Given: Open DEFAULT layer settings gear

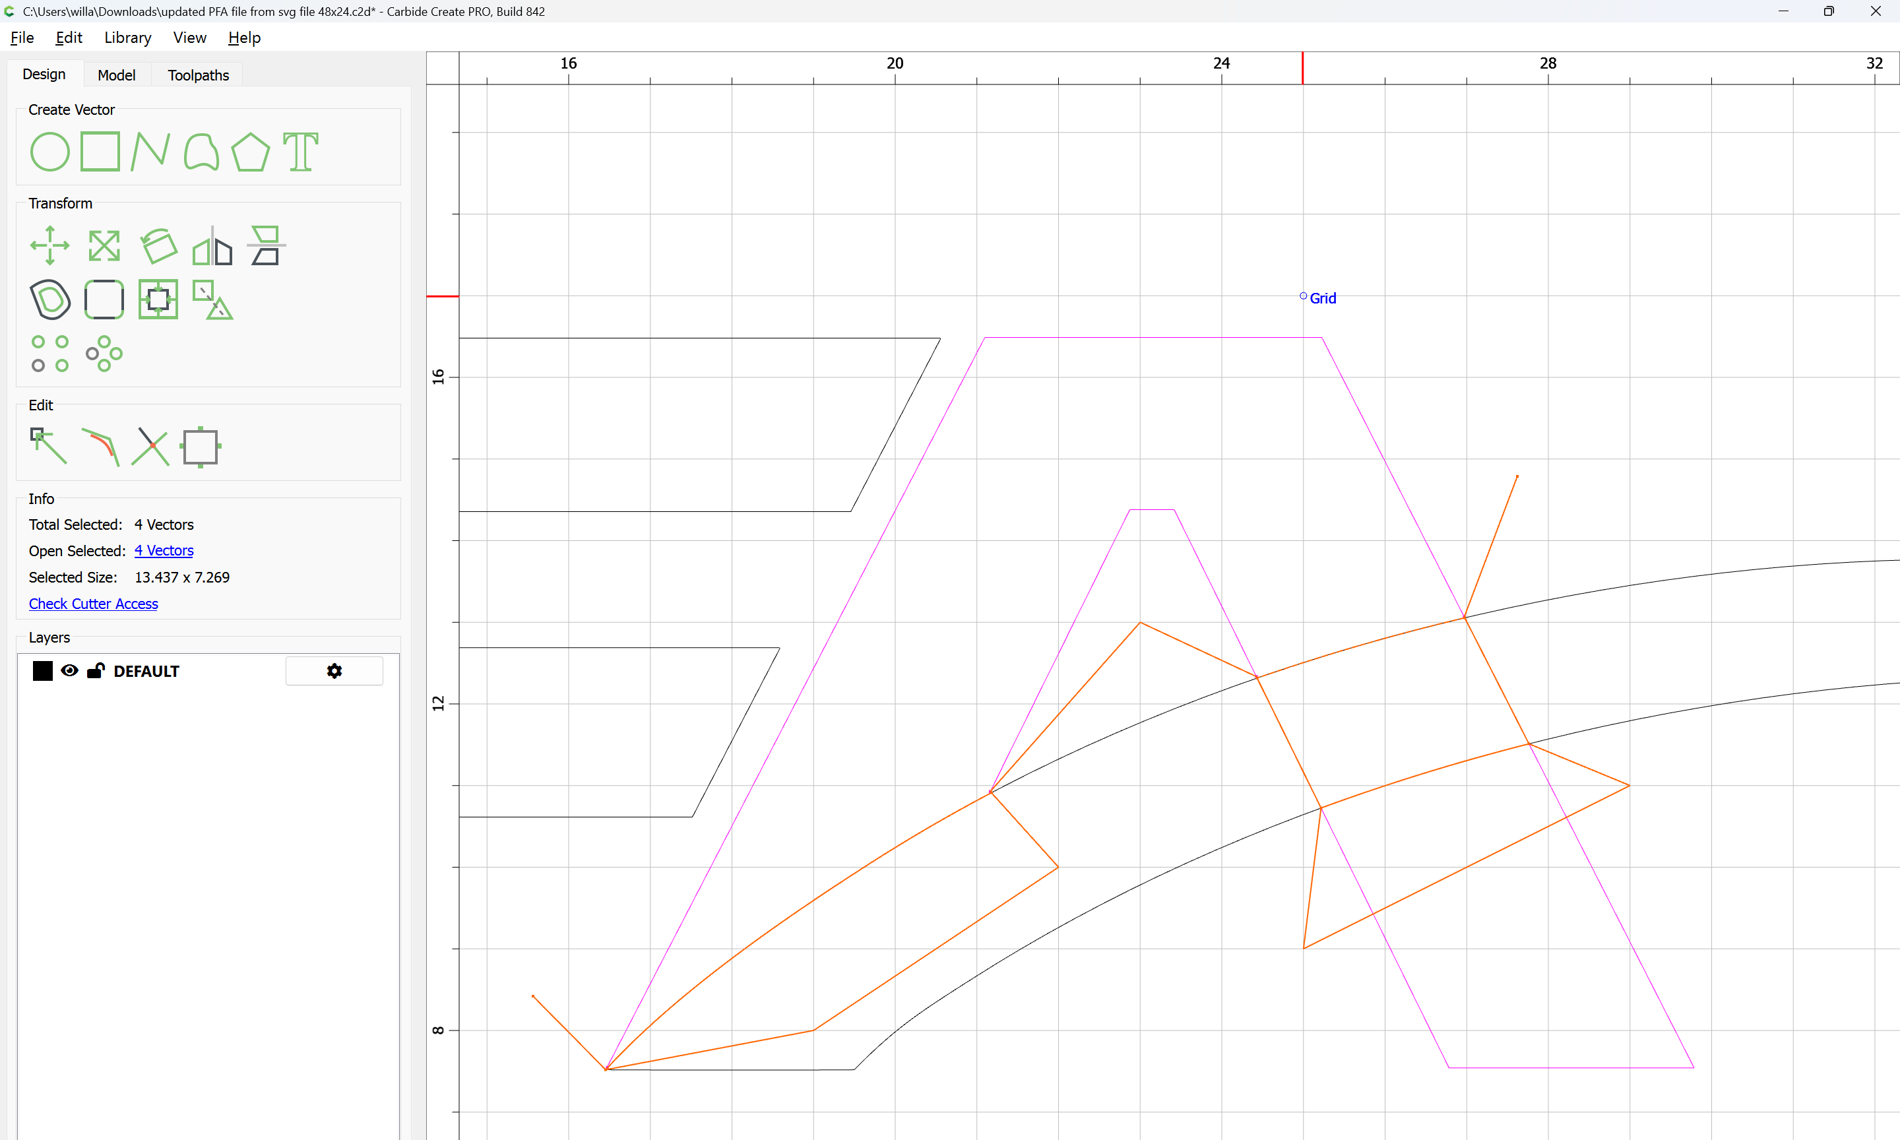Looking at the screenshot, I should 334,671.
